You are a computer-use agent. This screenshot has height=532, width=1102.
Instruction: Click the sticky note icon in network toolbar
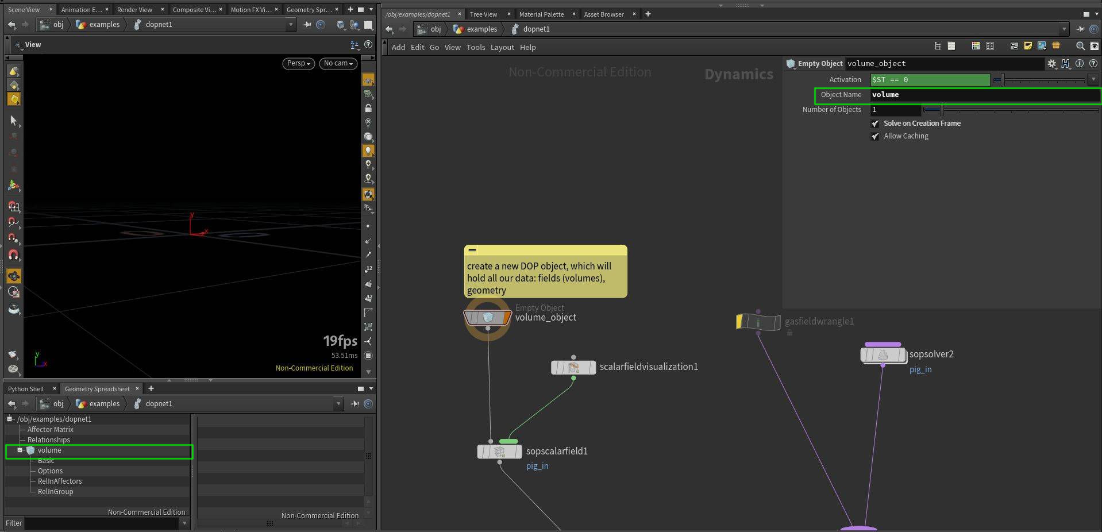click(x=1028, y=46)
